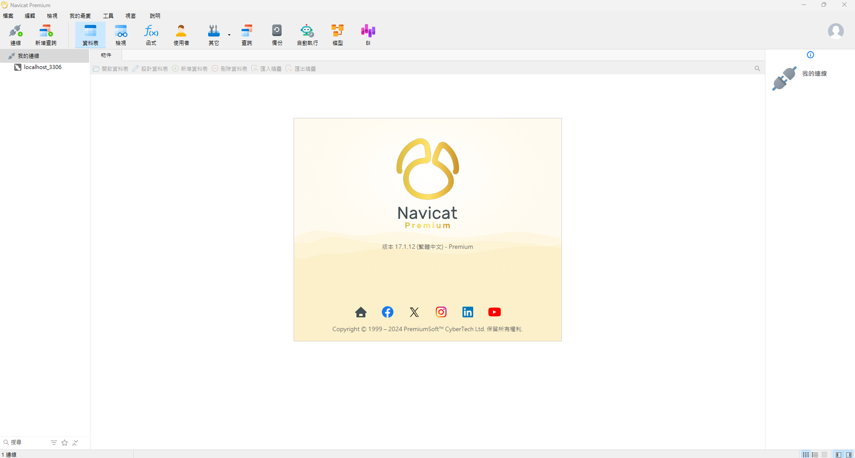Open the 檔案 menu
The width and height of the screenshot is (855, 458).
(8, 16)
